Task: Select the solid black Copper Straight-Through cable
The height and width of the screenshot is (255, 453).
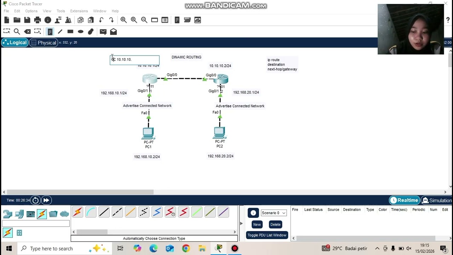Action: 104,212
